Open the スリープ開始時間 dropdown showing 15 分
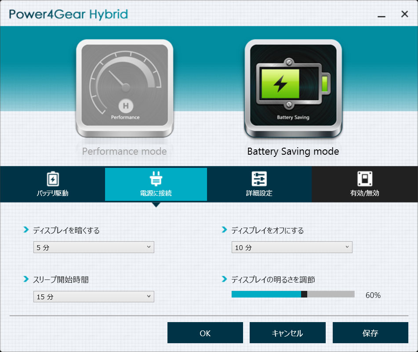The image size is (418, 352). (x=94, y=297)
